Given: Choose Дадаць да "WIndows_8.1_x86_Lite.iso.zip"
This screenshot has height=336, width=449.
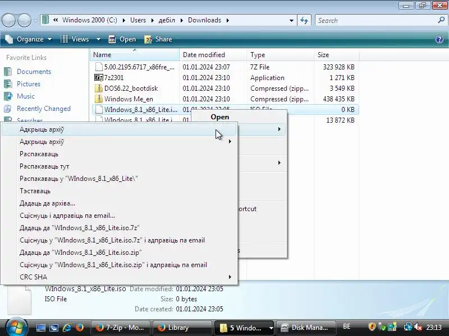Looking at the screenshot, I should click(80, 253).
